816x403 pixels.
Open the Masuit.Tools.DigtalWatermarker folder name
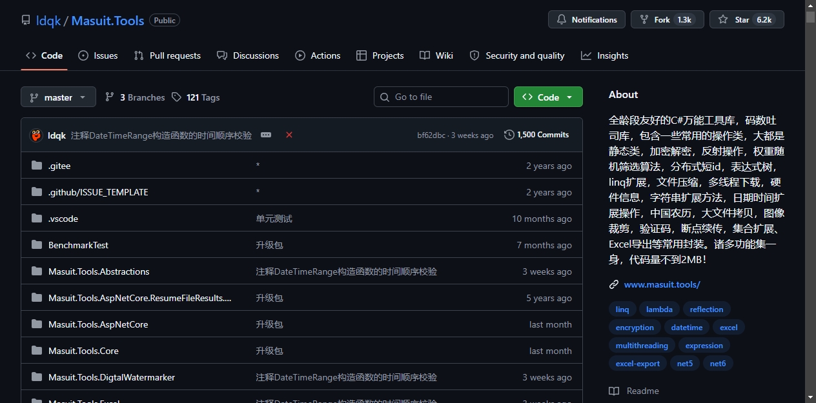point(112,377)
